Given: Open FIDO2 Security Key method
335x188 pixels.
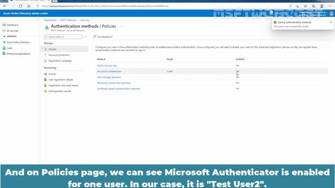Looking at the screenshot, I should 107,66.
